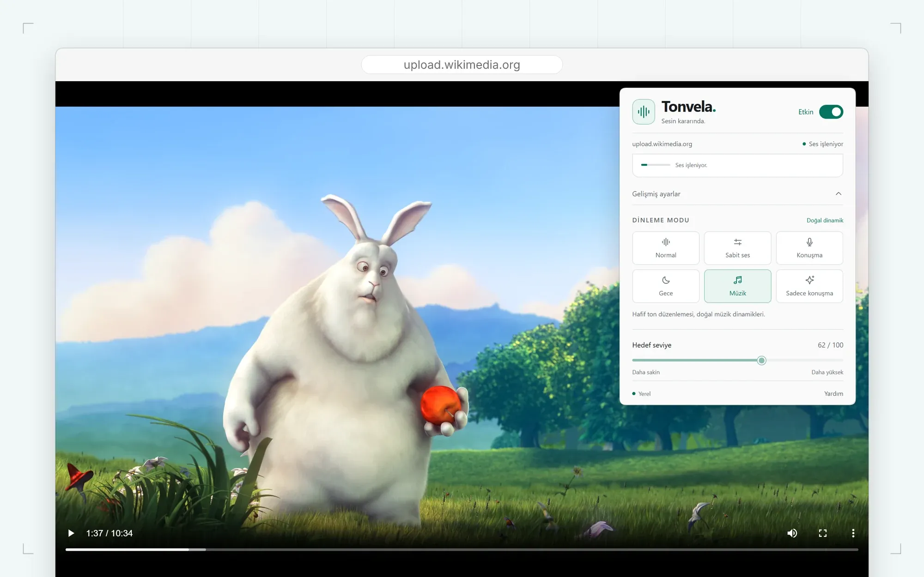Play the video
The height and width of the screenshot is (577, 924).
[71, 533]
